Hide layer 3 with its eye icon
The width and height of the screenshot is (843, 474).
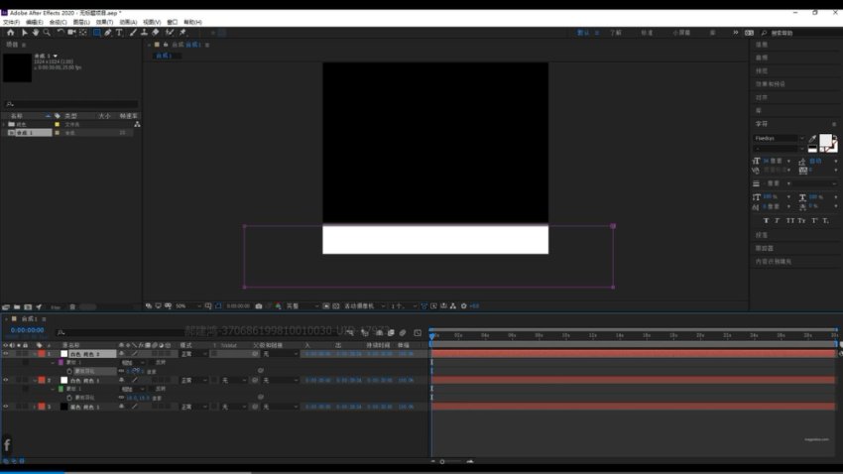point(6,407)
